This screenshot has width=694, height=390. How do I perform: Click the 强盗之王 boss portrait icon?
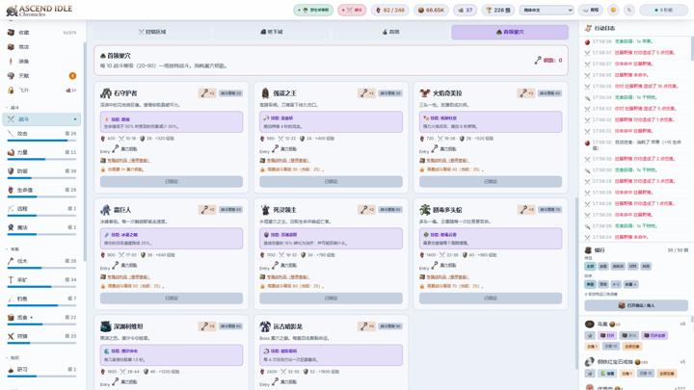tap(265, 92)
